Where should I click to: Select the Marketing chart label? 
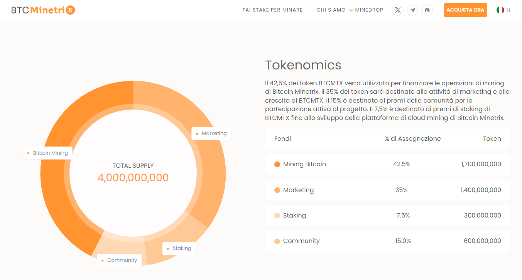(x=211, y=133)
